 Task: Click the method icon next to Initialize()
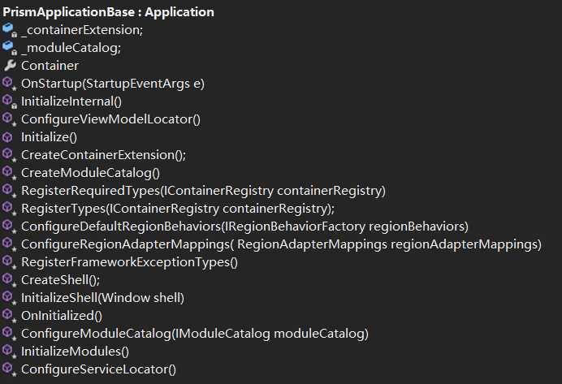point(7,137)
